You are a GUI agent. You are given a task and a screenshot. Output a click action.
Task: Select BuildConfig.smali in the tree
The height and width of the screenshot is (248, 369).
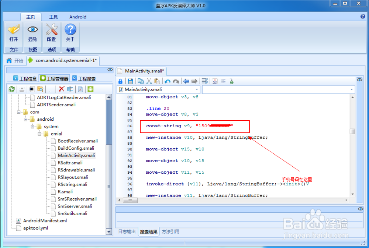pyautogui.click(x=76, y=148)
